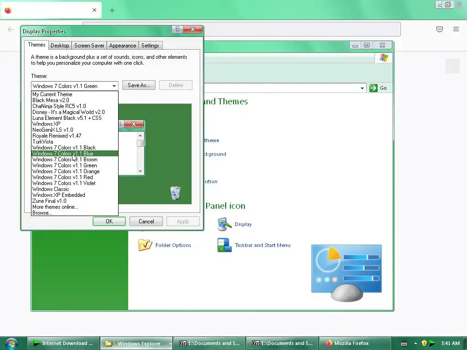
Task: Click preview window scrollbar down arrow
Action: 140,171
